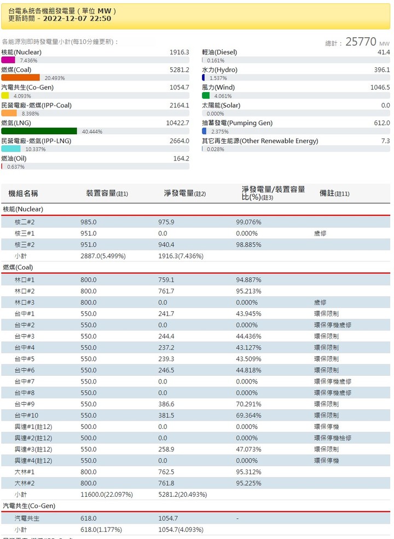Click 林口#2 ratio 95.213%
The image size is (394, 539).
[248, 291]
